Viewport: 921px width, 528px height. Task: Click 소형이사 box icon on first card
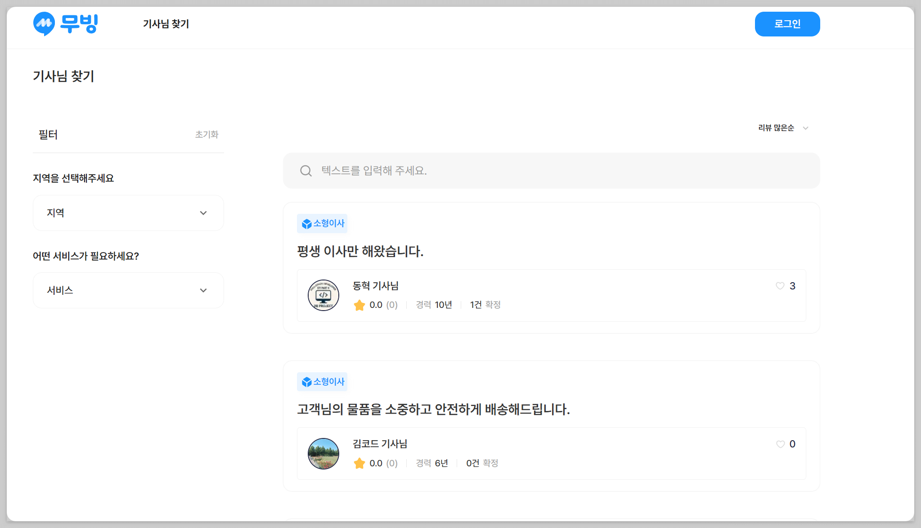point(307,224)
